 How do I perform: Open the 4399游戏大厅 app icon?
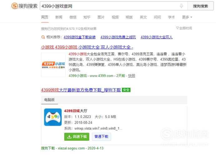coord(53,117)
